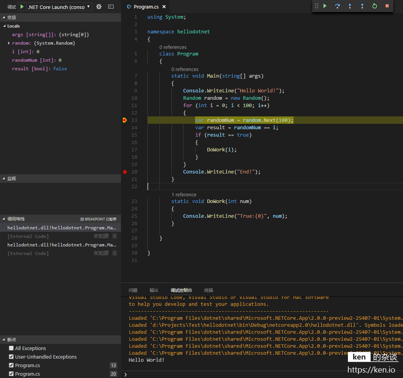Switch to 输出 output tab
Screen dimensions: 403x378
coord(154,290)
